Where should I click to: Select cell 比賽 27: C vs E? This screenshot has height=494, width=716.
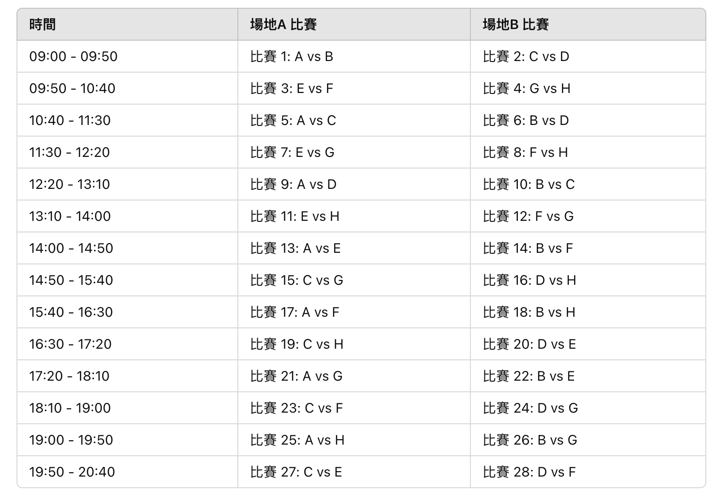[x=354, y=472]
